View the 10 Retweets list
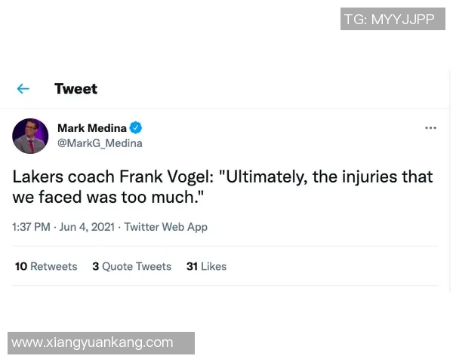This screenshot has height=362, width=453. pos(46,266)
